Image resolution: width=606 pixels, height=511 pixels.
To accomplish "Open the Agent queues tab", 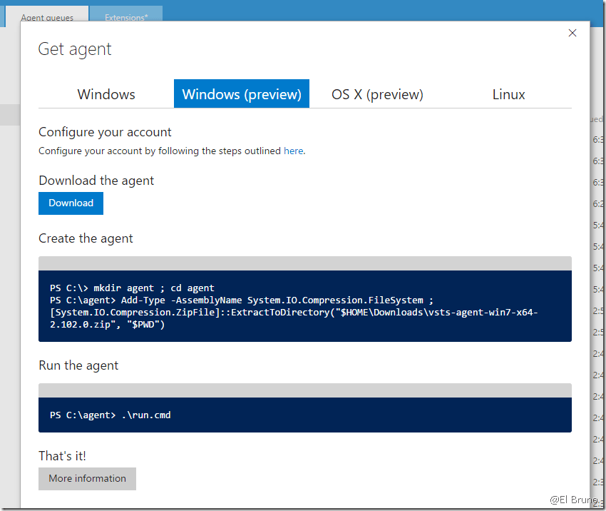I will [x=47, y=17].
